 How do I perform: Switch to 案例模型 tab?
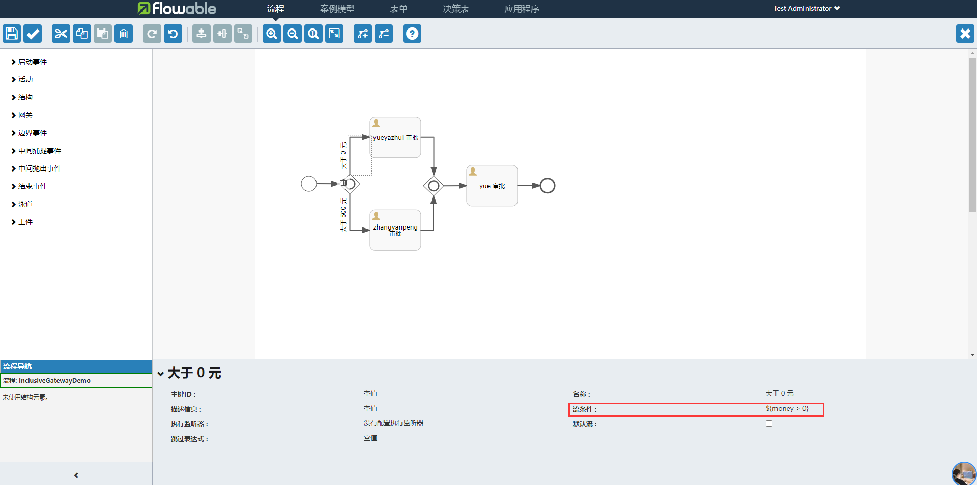coord(337,9)
